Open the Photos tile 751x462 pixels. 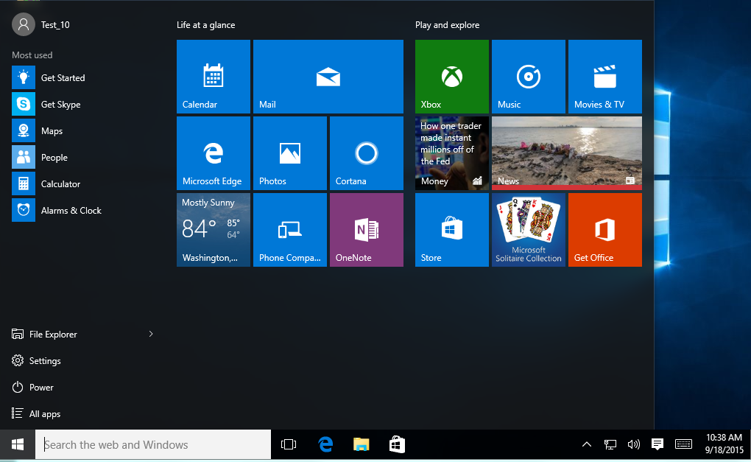pyautogui.click(x=290, y=153)
